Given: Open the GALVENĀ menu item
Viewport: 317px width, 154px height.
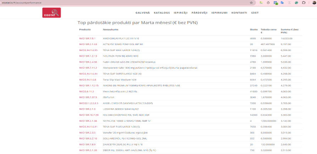Looking at the screenshot, I should tap(143, 13).
